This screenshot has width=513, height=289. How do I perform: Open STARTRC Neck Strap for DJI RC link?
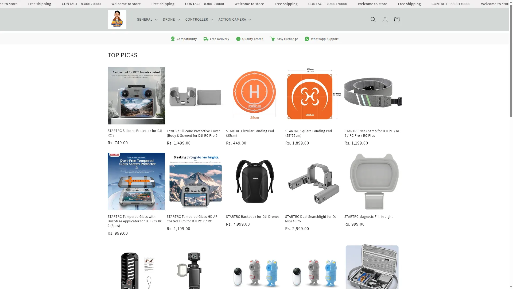[372, 133]
